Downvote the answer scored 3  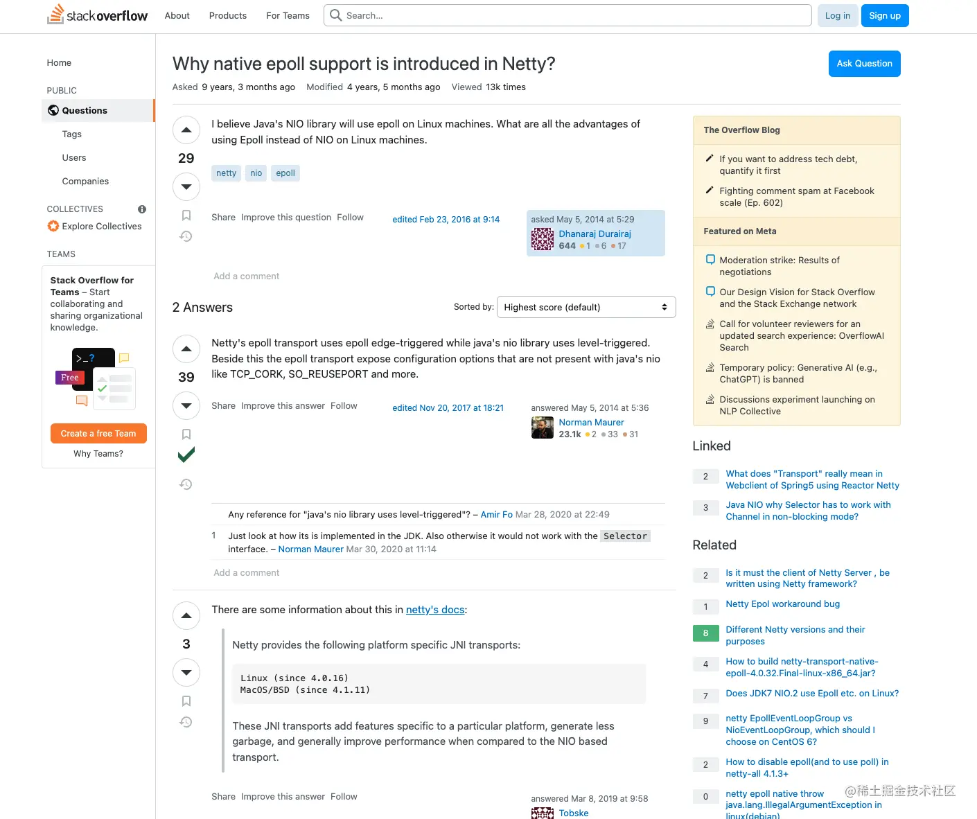point(186,672)
